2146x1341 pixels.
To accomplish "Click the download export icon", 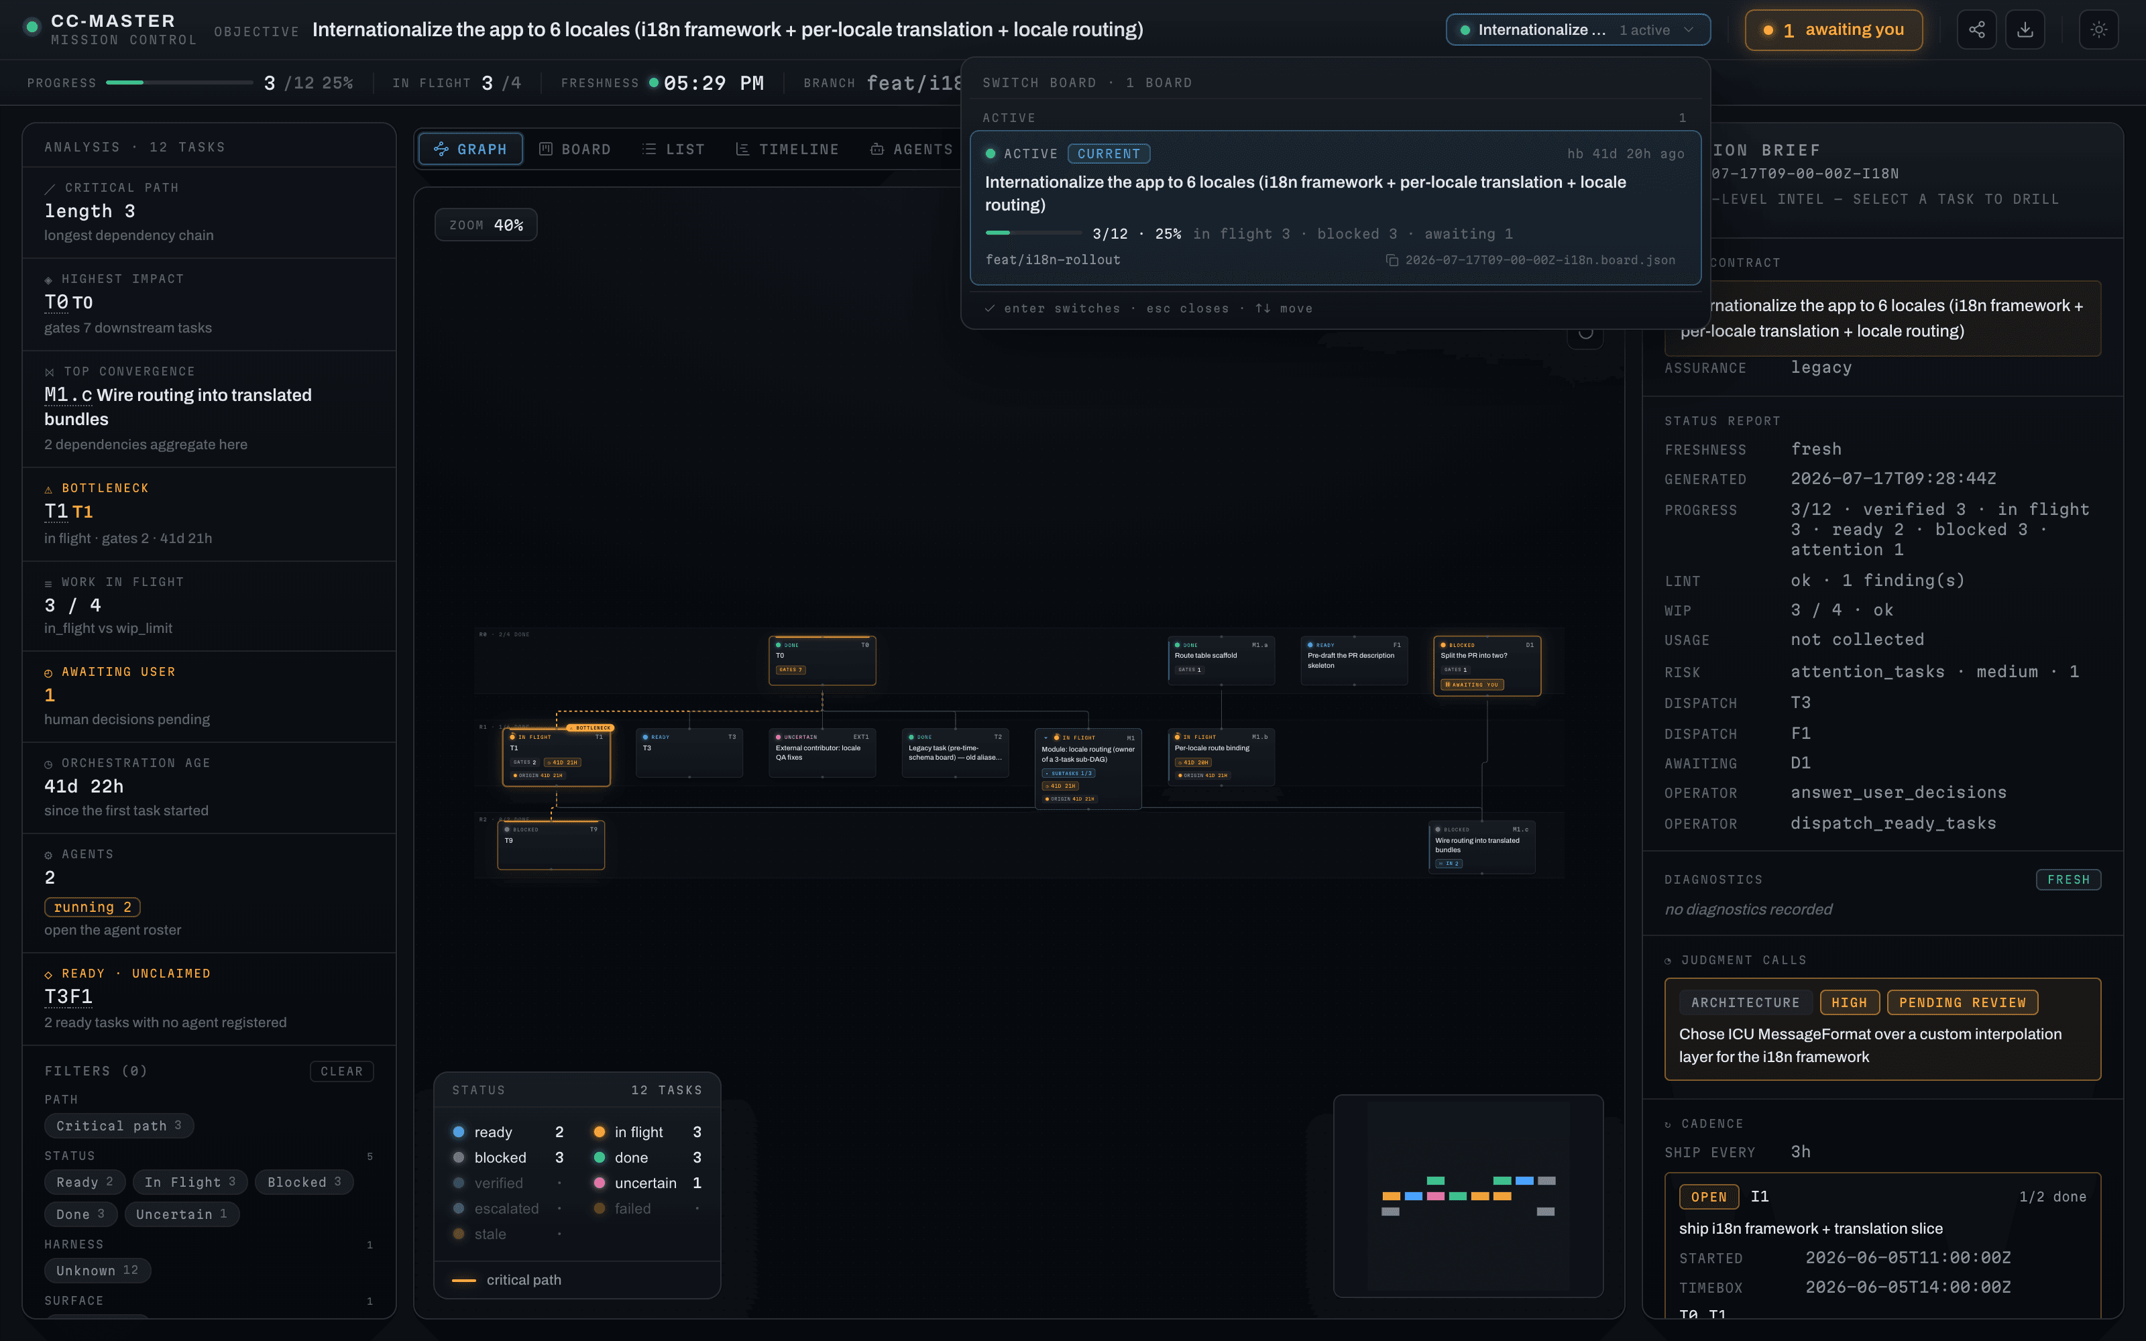I will click(x=2025, y=30).
